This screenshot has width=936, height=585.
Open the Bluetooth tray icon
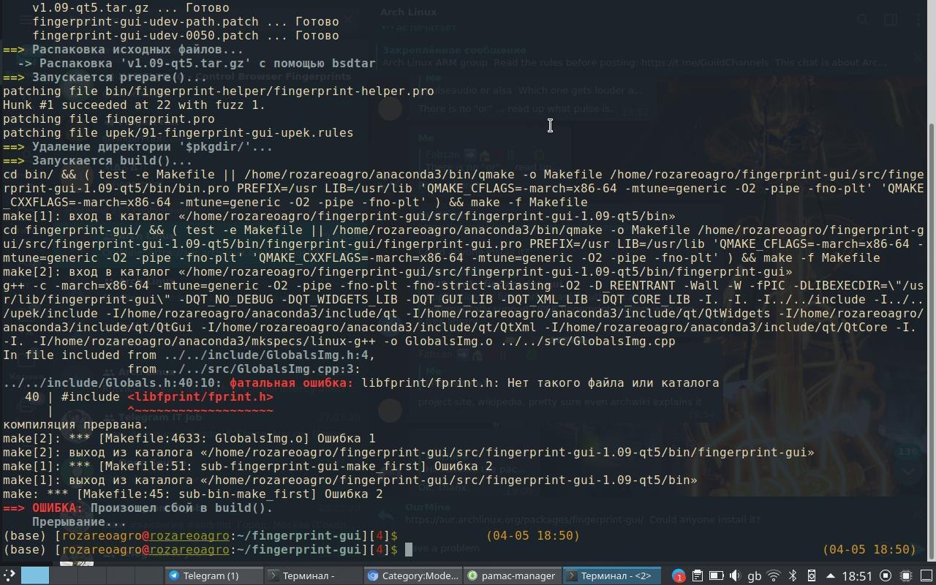[792, 575]
